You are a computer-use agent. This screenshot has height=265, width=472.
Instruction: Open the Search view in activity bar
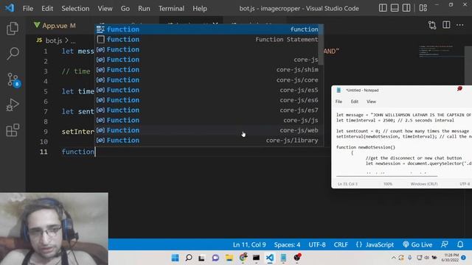13,54
